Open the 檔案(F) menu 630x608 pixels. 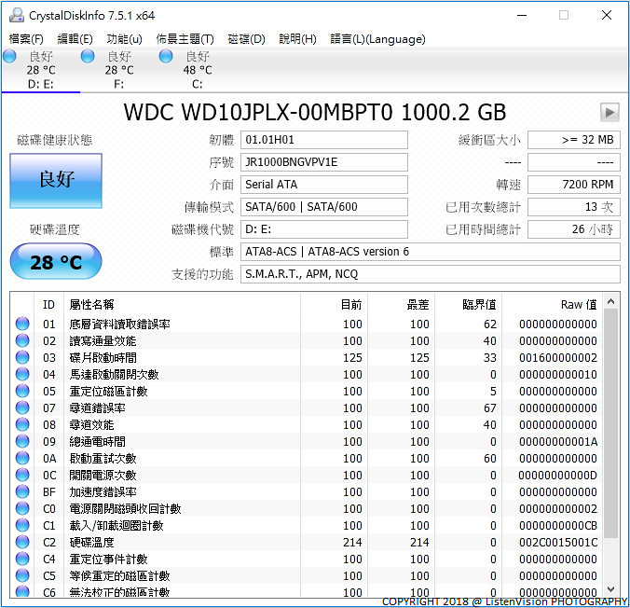click(x=26, y=39)
